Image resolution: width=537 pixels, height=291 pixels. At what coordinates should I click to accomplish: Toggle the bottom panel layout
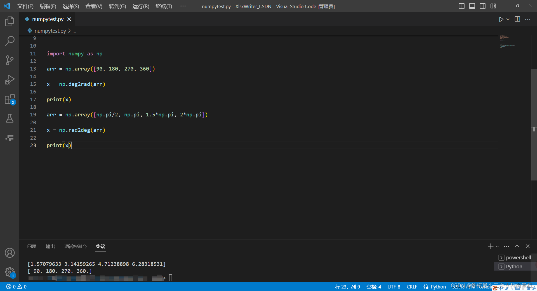(472, 6)
